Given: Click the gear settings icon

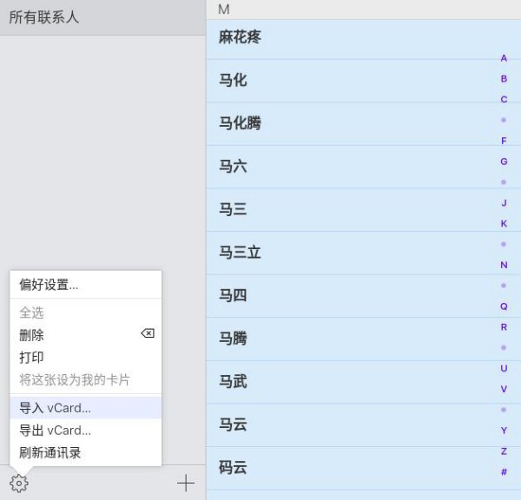Looking at the screenshot, I should click(x=18, y=484).
